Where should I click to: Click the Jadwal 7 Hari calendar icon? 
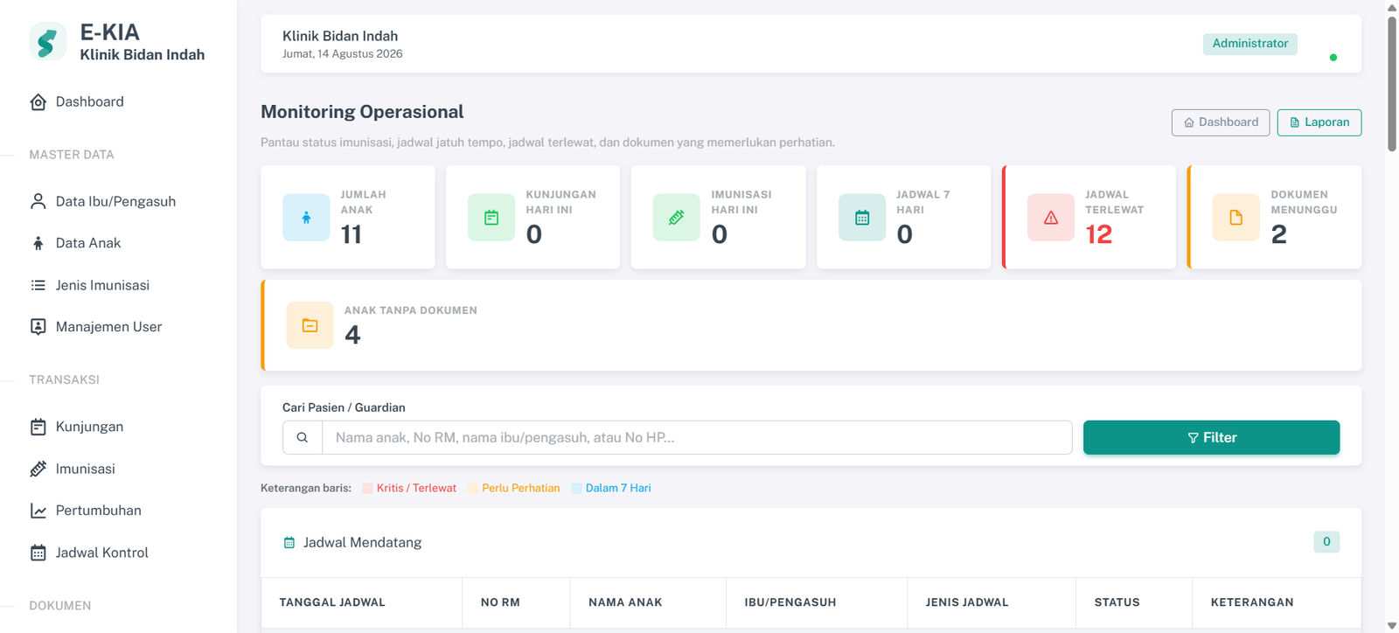[x=862, y=217]
